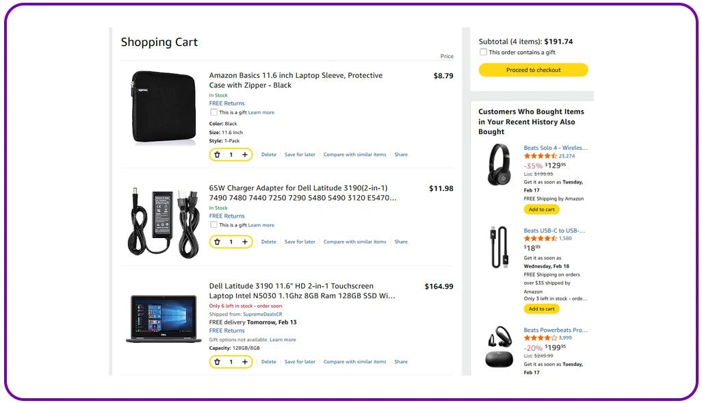Add the Beats USB-C cable to cart
The width and height of the screenshot is (702, 403).
541,309
